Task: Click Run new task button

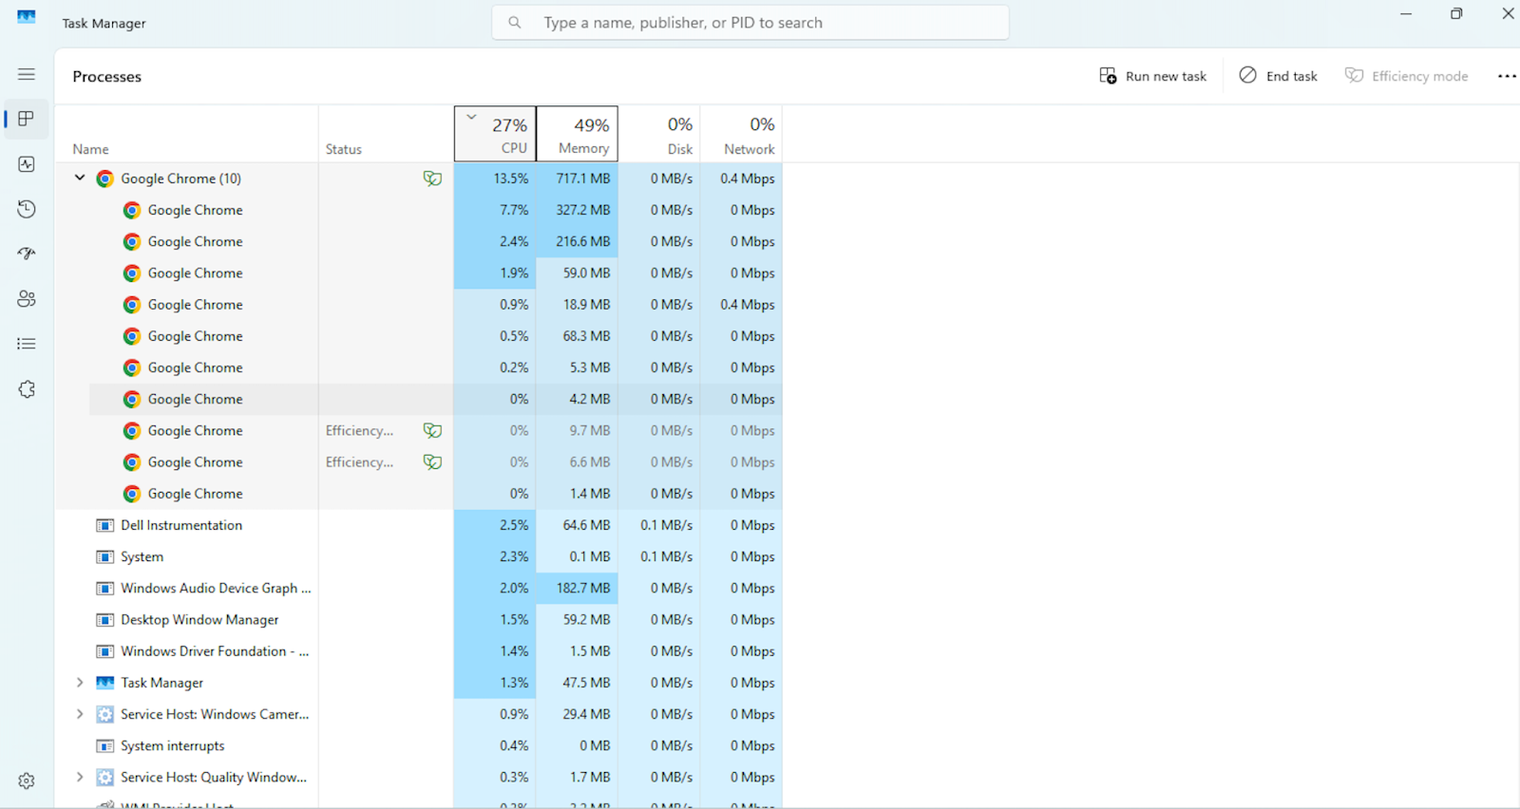Action: (x=1152, y=76)
